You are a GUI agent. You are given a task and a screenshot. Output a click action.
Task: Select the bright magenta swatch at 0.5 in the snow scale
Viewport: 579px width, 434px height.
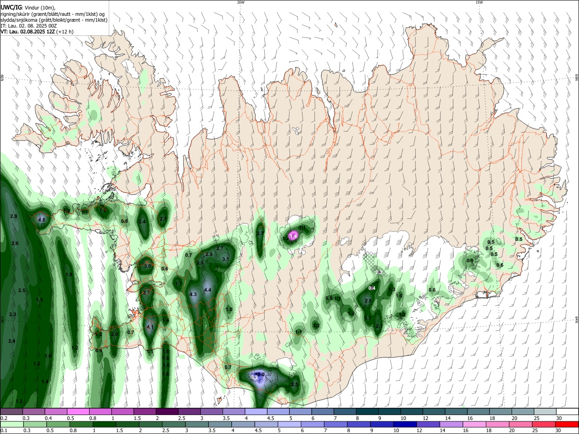[78, 411]
